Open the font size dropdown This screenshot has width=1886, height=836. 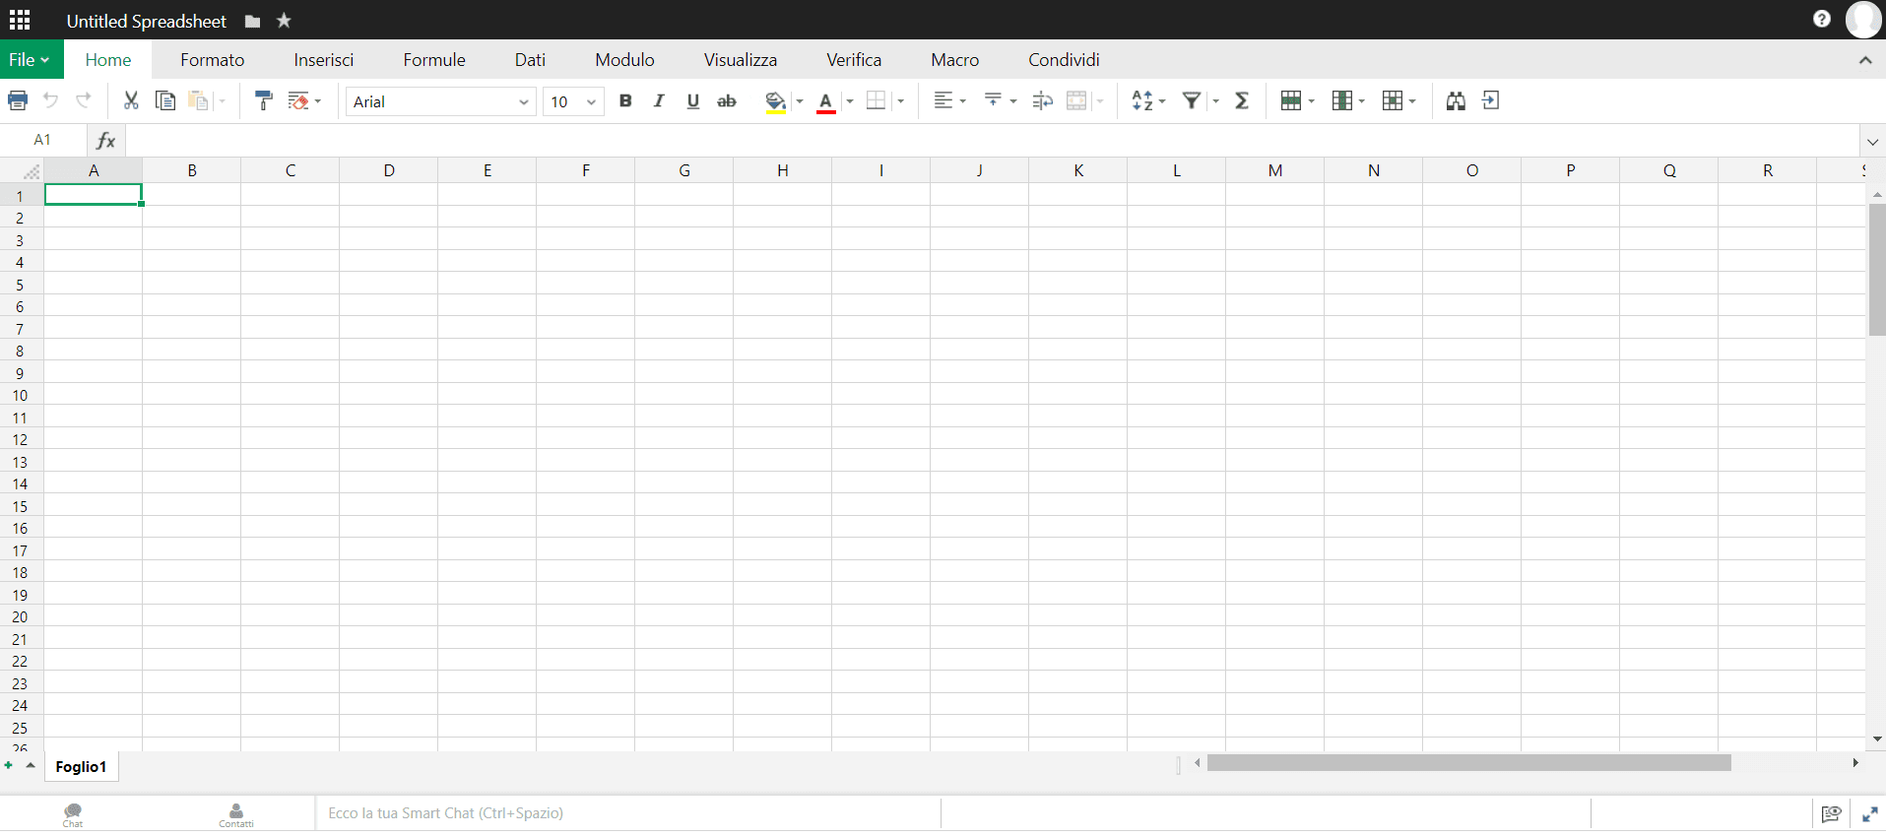click(x=573, y=101)
